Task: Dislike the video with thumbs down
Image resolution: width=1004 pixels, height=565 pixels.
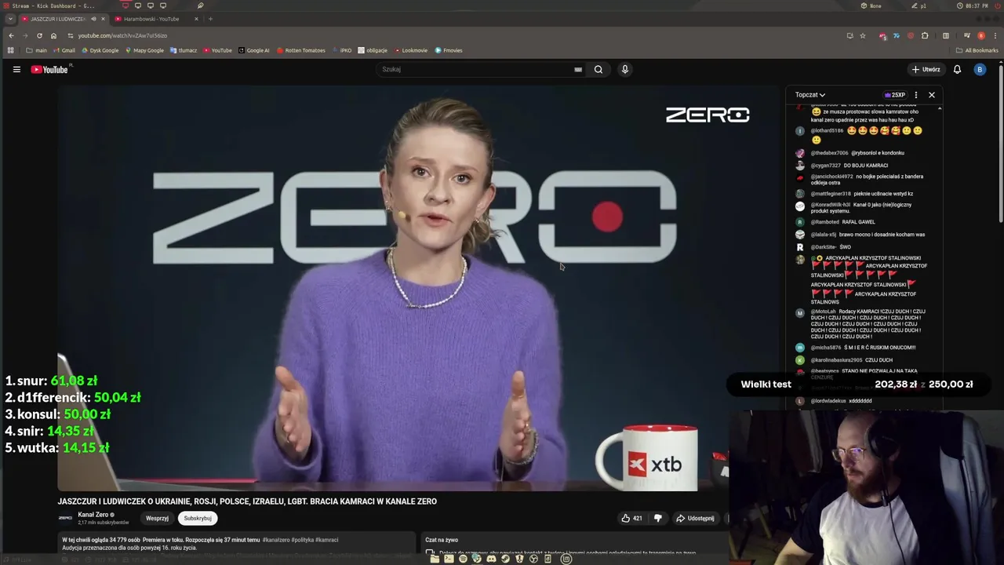Action: pyautogui.click(x=658, y=518)
